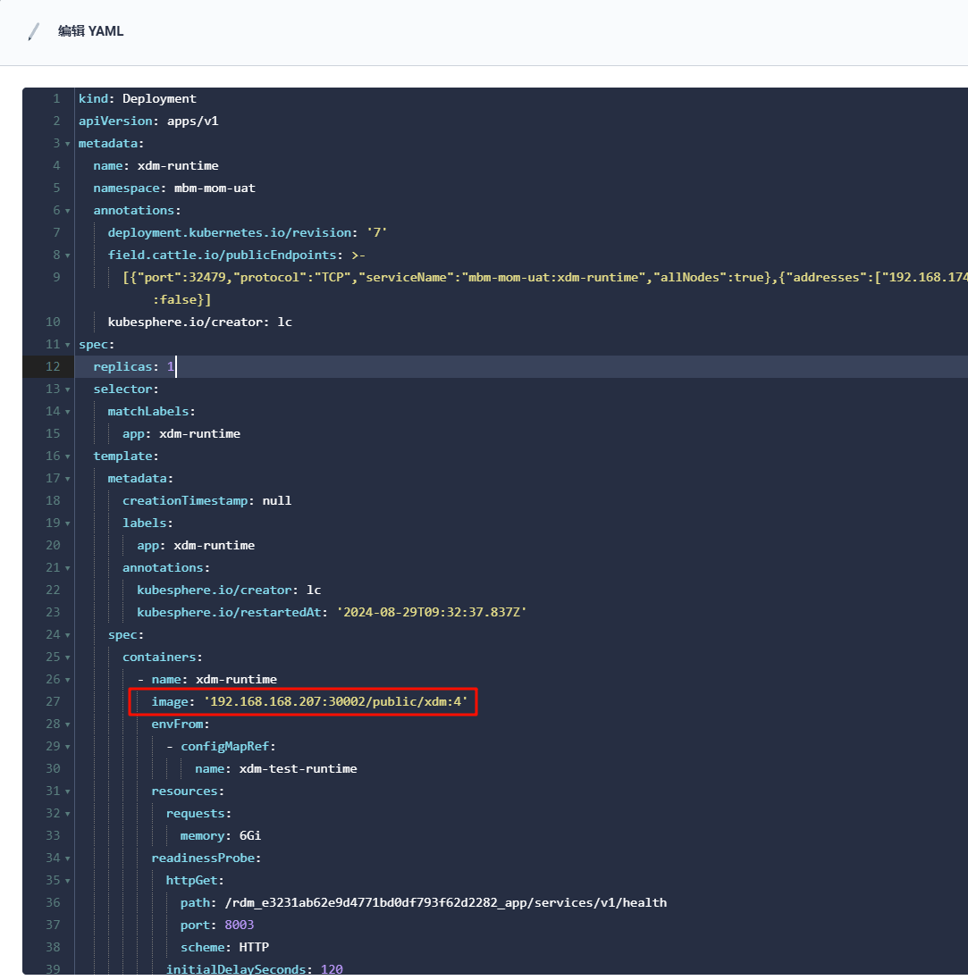
Task: Collapse the httpGet fold arrow on line 35
Action: coord(68,880)
